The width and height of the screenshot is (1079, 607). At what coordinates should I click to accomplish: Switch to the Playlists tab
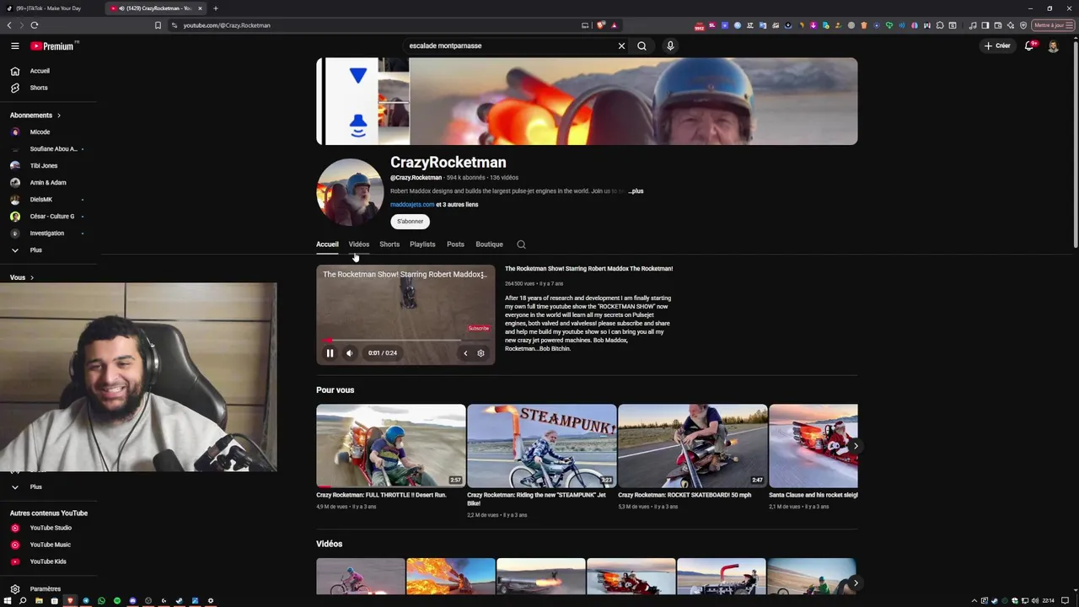422,244
